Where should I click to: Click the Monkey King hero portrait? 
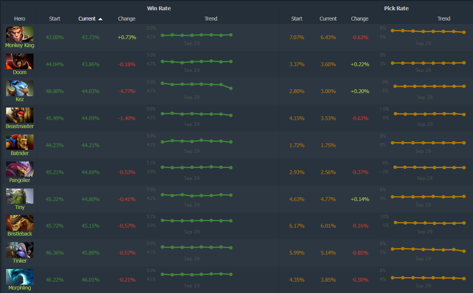click(x=20, y=34)
